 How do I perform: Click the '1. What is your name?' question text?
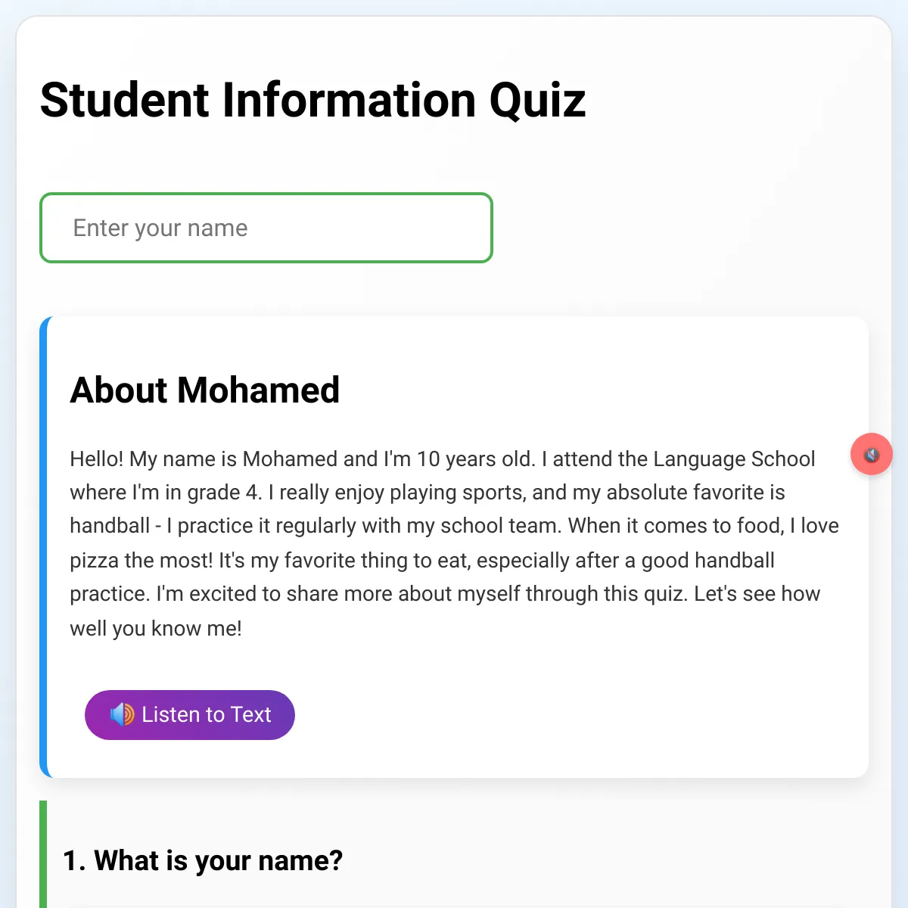click(x=202, y=860)
